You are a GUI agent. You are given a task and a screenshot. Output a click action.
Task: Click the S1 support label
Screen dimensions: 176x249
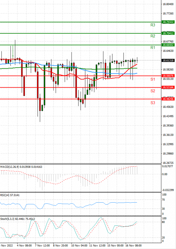(x=153, y=79)
